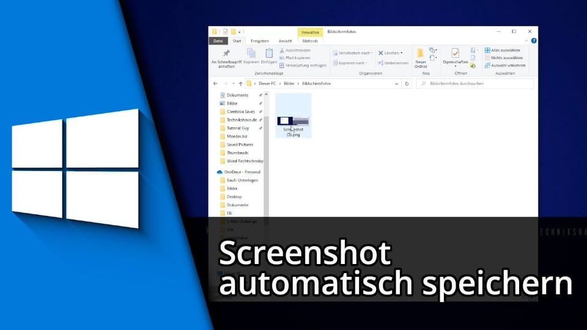Switch to the Bildtools tab
The image size is (587, 330).
click(x=310, y=41)
